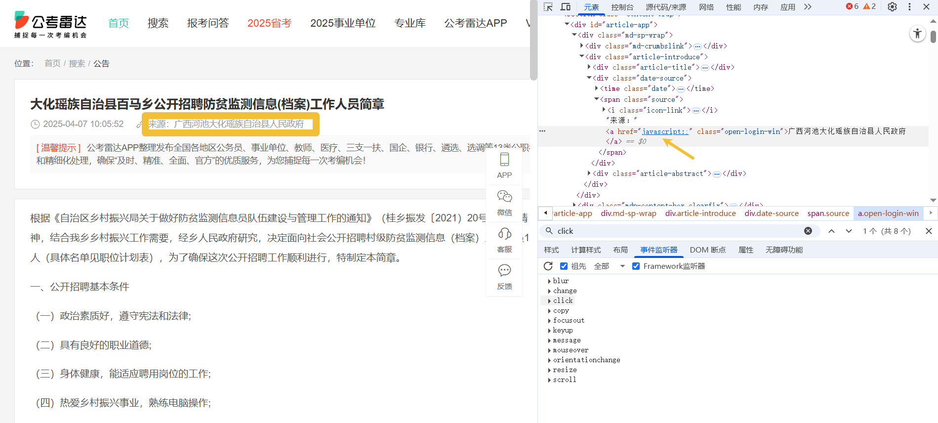Open the 全部 listener scope dropdown
The height and width of the screenshot is (423, 938).
coord(610,266)
